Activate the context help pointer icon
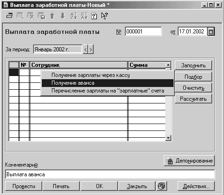Image resolution: width=224 pixels, height=195 pixels. click(105, 16)
